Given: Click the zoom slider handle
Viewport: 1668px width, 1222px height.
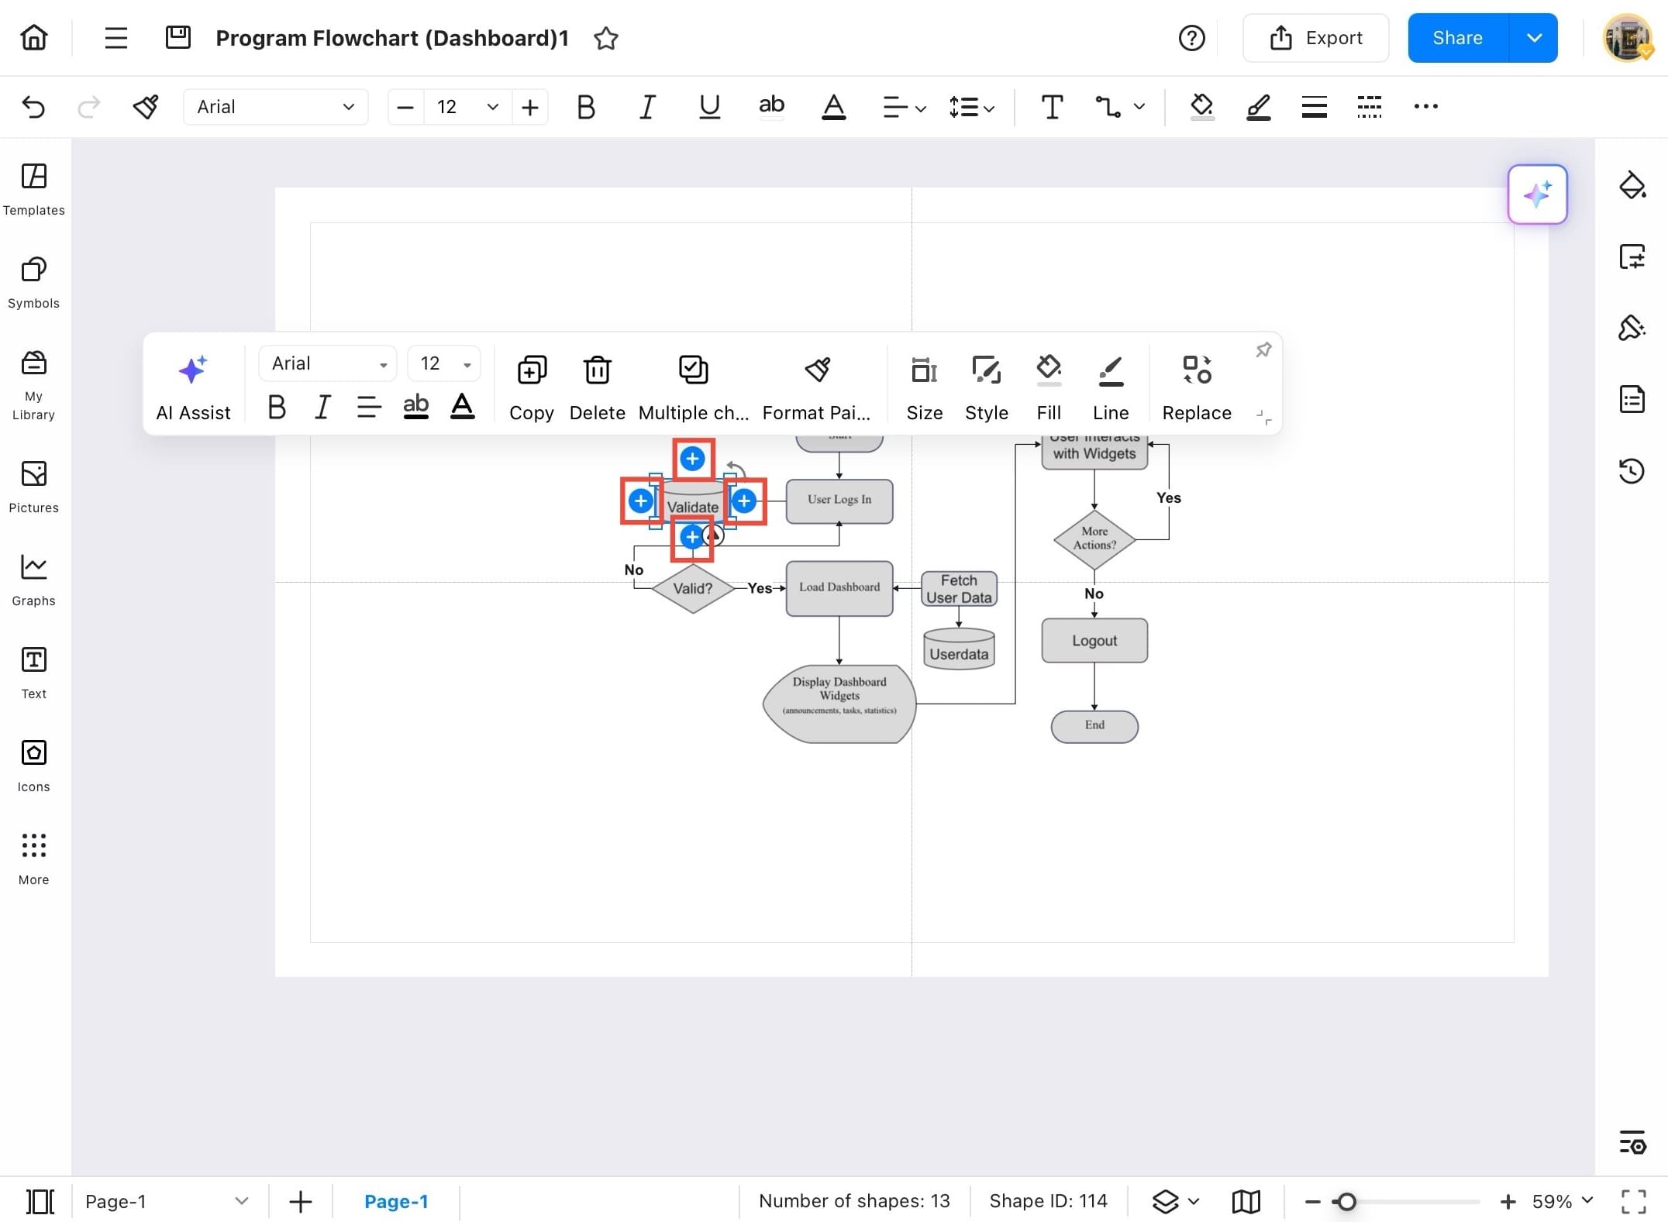Looking at the screenshot, I should coord(1346,1201).
